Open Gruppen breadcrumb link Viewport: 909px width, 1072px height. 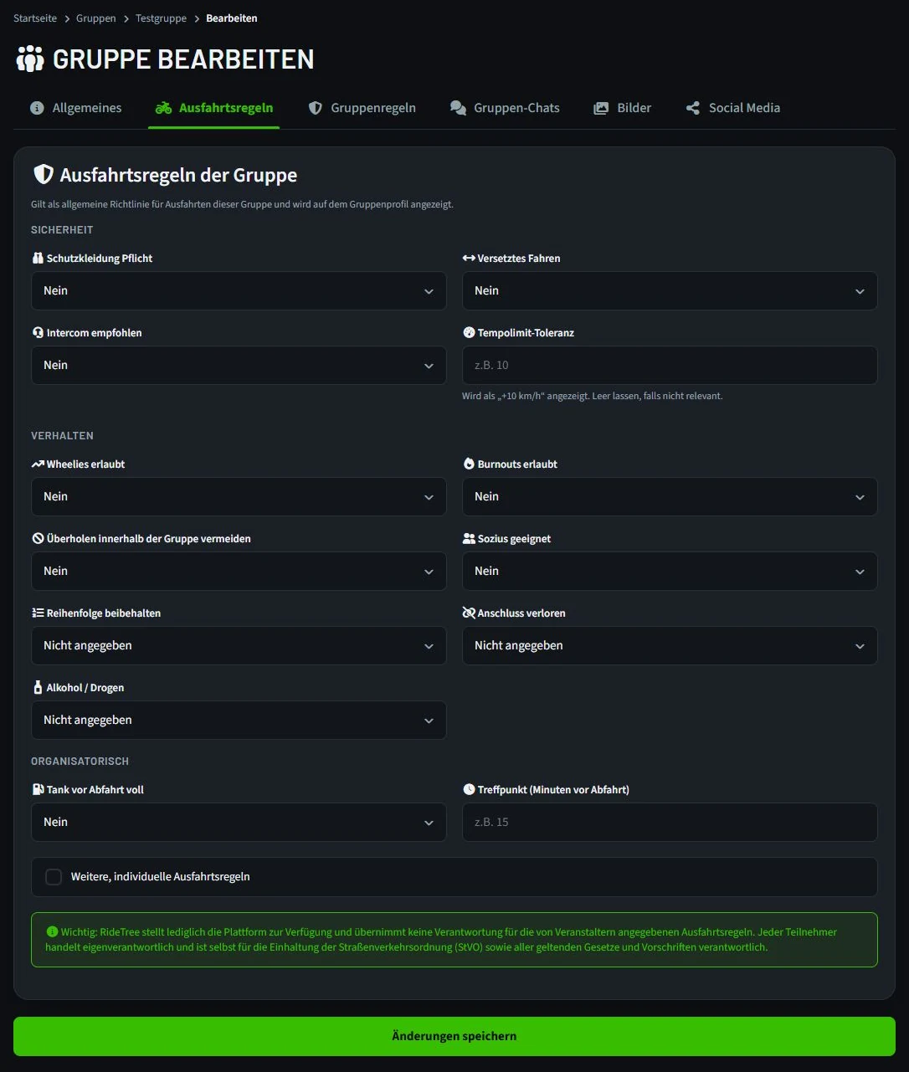96,18
